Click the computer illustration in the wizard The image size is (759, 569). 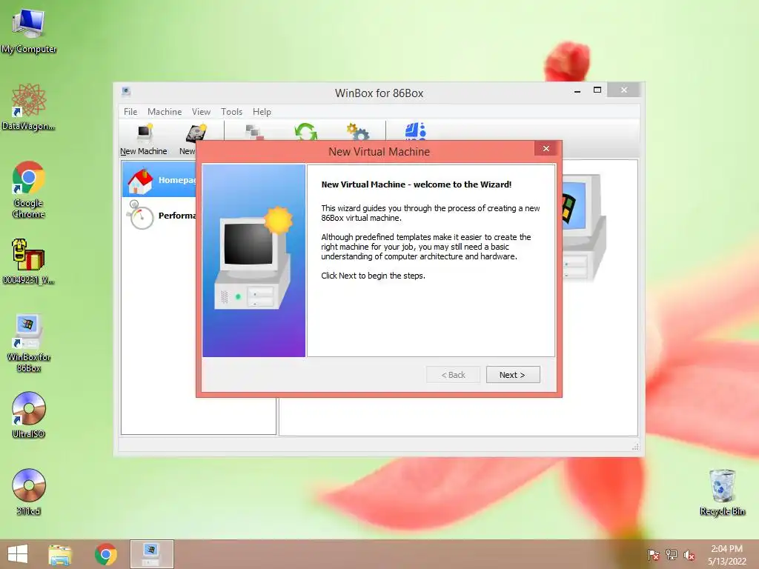click(253, 259)
